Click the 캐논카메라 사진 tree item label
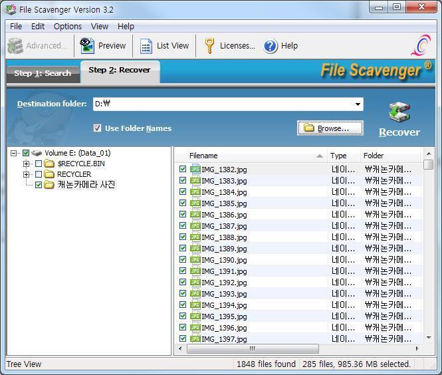Viewport: 442px width, 375px height. [x=86, y=185]
